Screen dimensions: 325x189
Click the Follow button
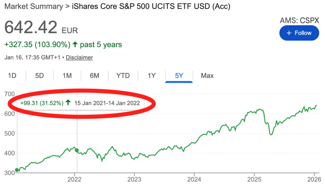[x=299, y=33]
